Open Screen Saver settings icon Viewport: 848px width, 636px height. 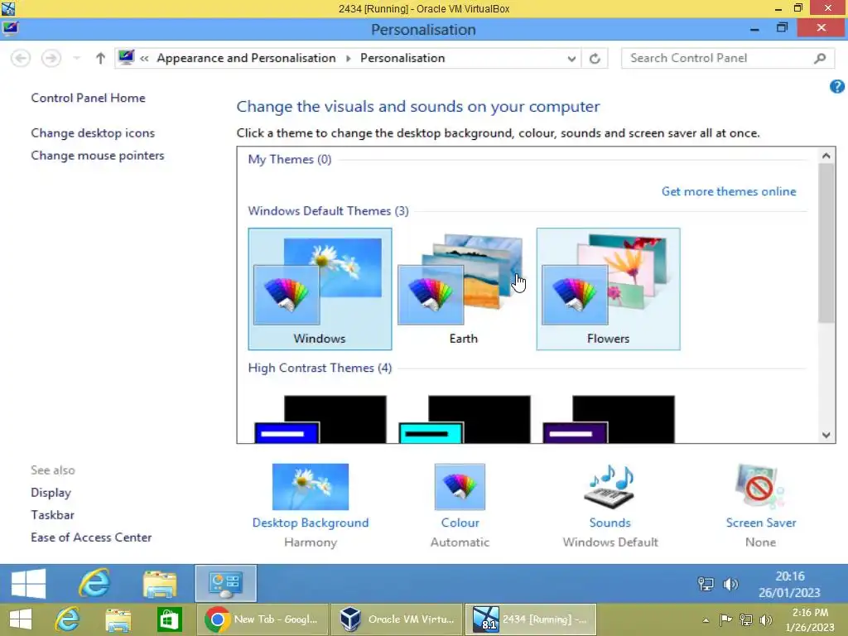tap(760, 485)
